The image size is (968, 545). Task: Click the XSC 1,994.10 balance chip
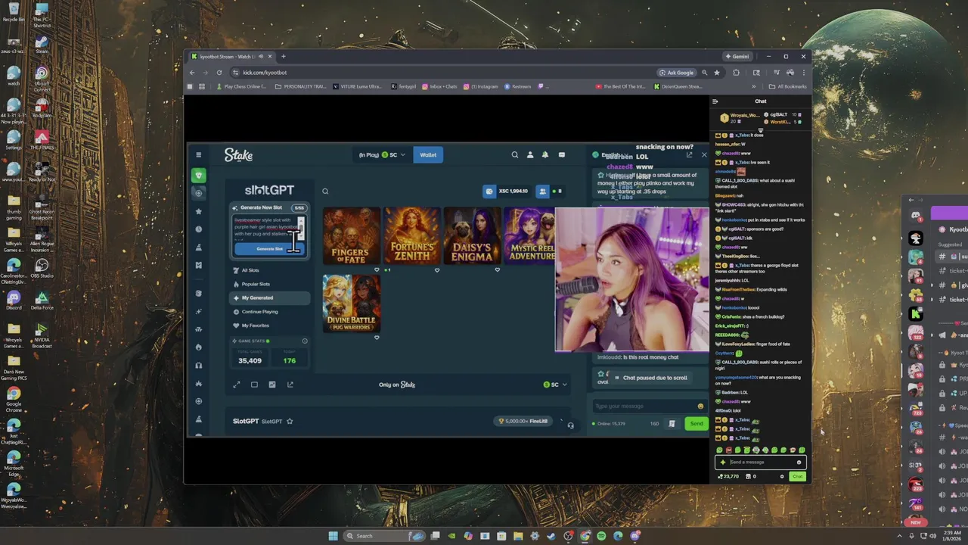point(507,191)
